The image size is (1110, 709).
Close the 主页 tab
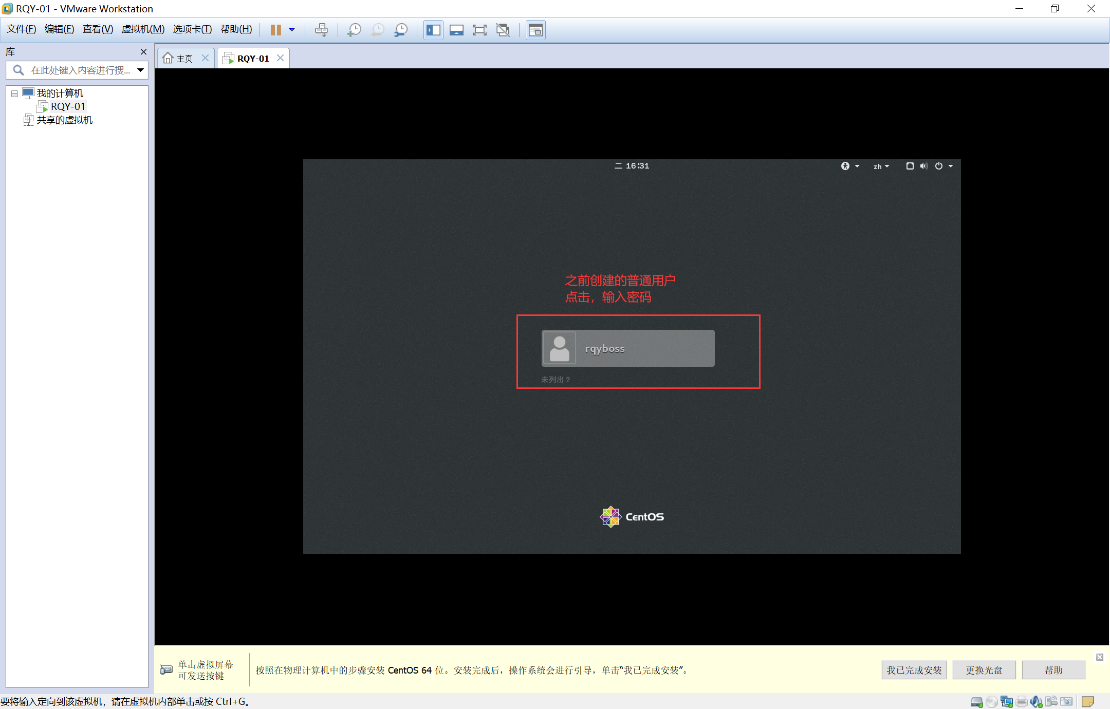[205, 58]
